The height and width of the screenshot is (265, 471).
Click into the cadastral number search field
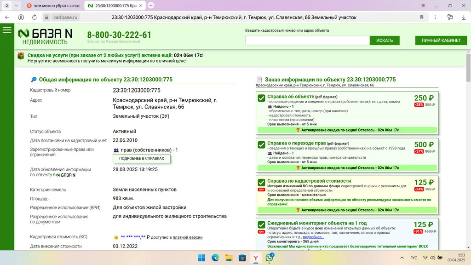(307, 40)
